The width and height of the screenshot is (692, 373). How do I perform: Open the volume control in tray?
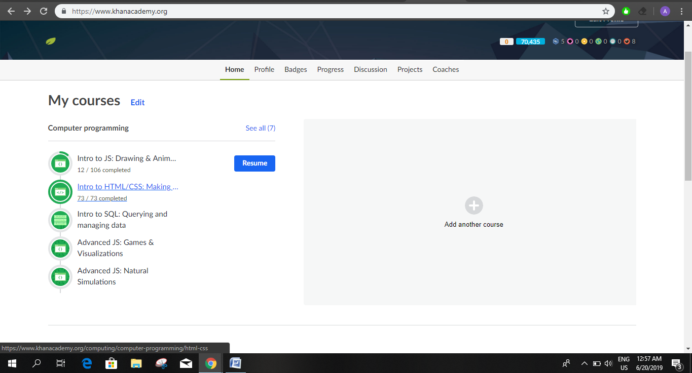[609, 363]
